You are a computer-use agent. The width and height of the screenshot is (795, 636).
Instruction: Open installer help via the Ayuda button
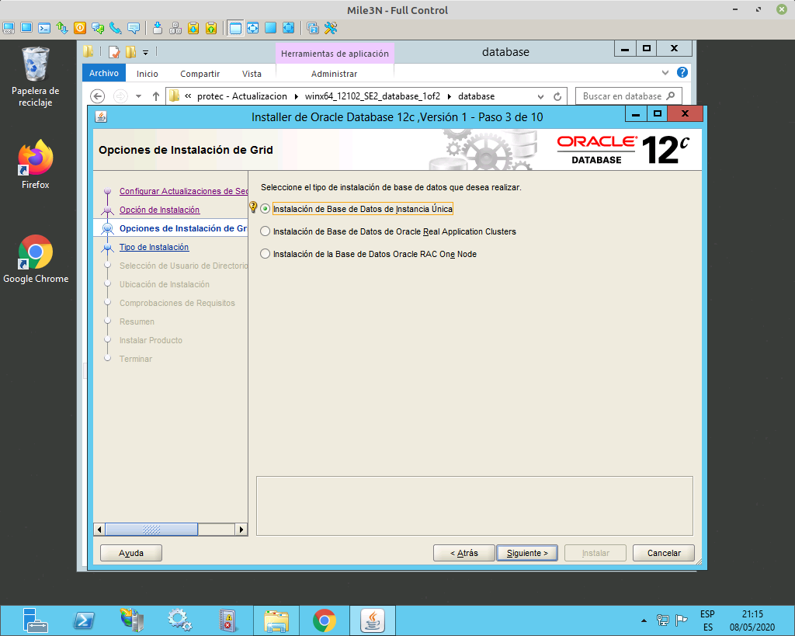point(130,552)
